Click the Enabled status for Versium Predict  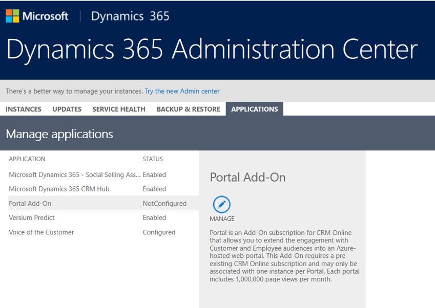154,218
